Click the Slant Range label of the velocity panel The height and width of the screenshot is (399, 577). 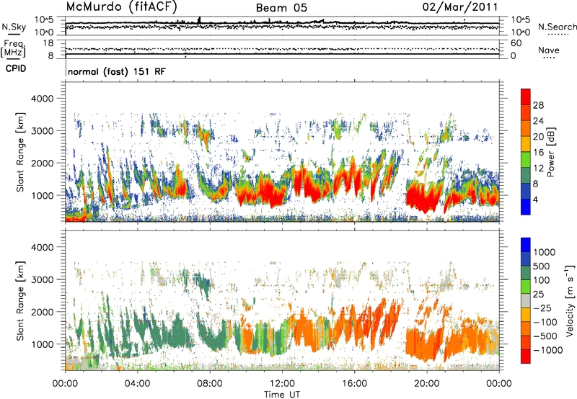coord(20,300)
